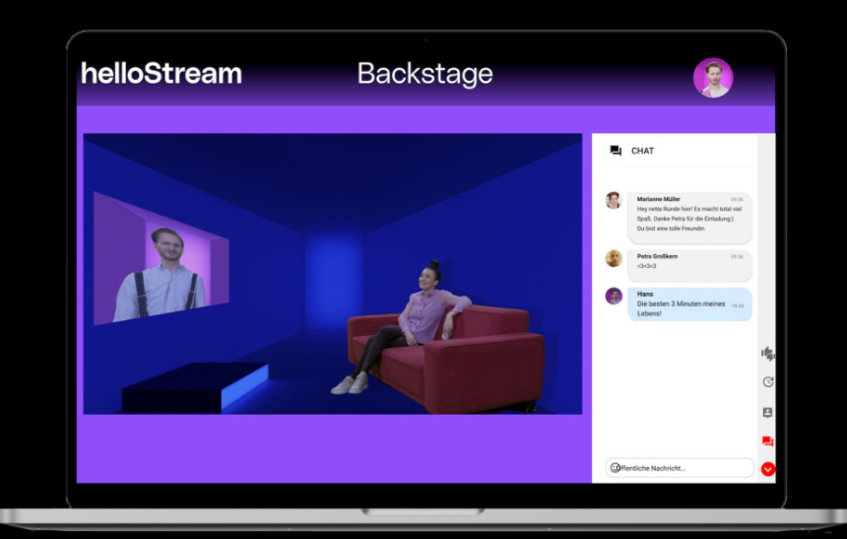
Task: Click the Backstage title
Action: 424,74
